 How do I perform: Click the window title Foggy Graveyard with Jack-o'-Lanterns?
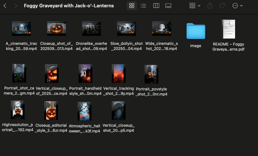coord(69,6)
